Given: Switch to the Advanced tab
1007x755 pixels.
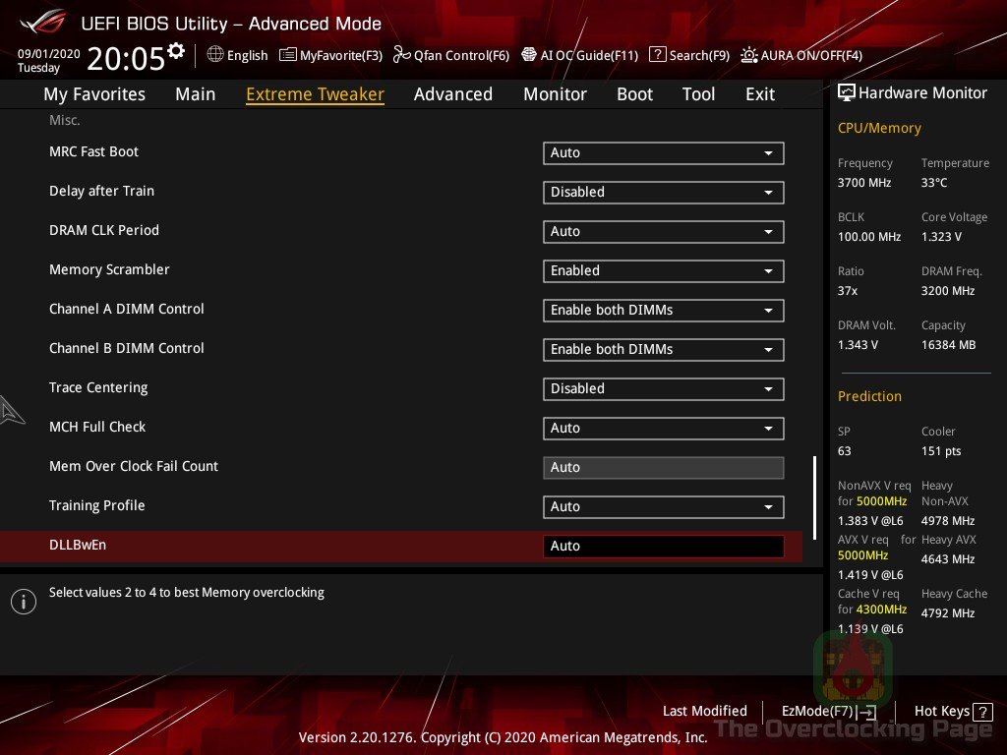Looking at the screenshot, I should (453, 93).
